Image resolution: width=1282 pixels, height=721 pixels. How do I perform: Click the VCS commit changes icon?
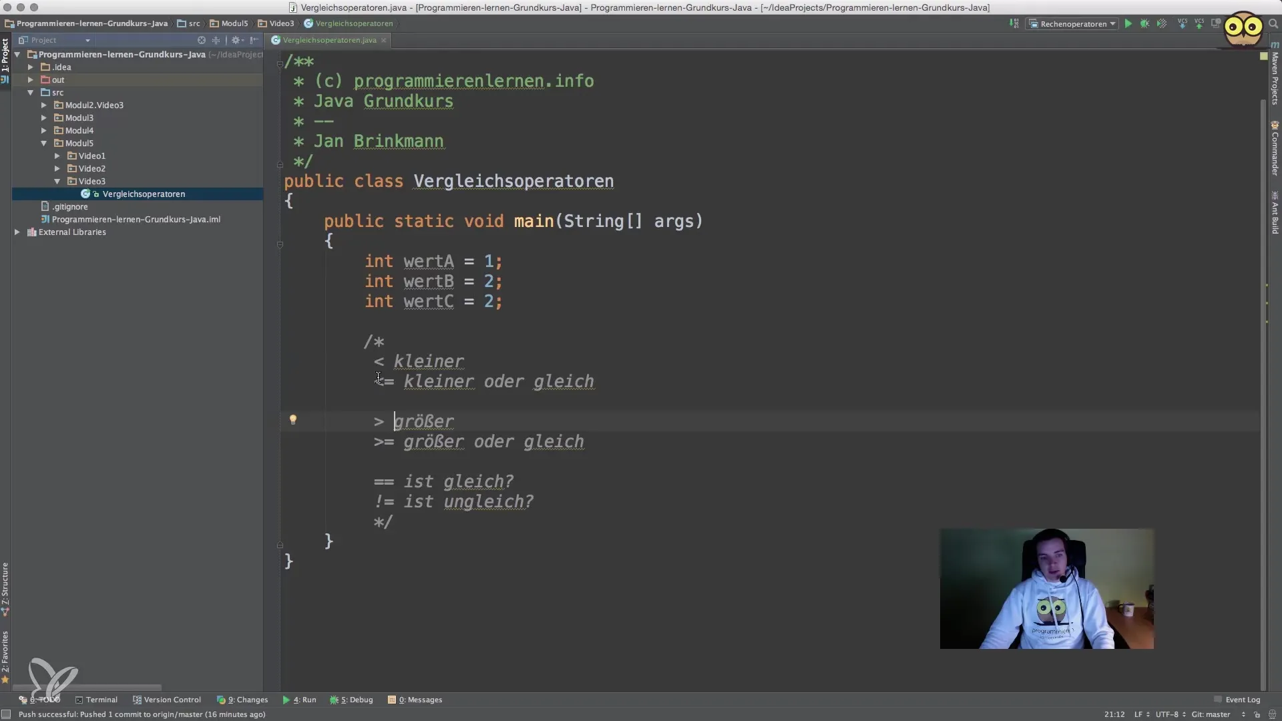pos(1199,23)
